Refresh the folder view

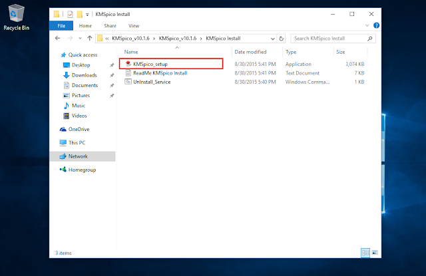[x=281, y=39]
